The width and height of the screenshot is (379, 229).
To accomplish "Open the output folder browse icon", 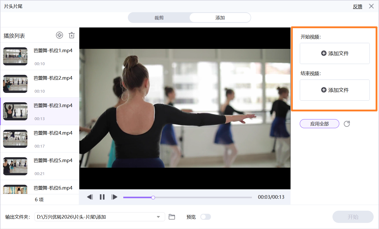I will pos(172,217).
